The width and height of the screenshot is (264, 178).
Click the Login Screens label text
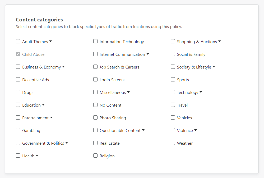tap(112, 80)
